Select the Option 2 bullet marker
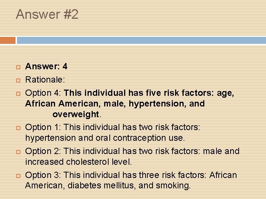The height and width of the screenshot is (199, 266). point(18,152)
